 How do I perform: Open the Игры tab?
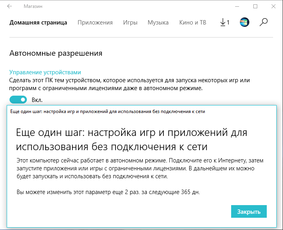coord(130,23)
